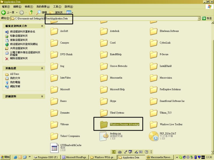Image resolution: width=214 pixels, height=160 pixels.
Task: Select the VMware folder icon
Action: pos(54,125)
